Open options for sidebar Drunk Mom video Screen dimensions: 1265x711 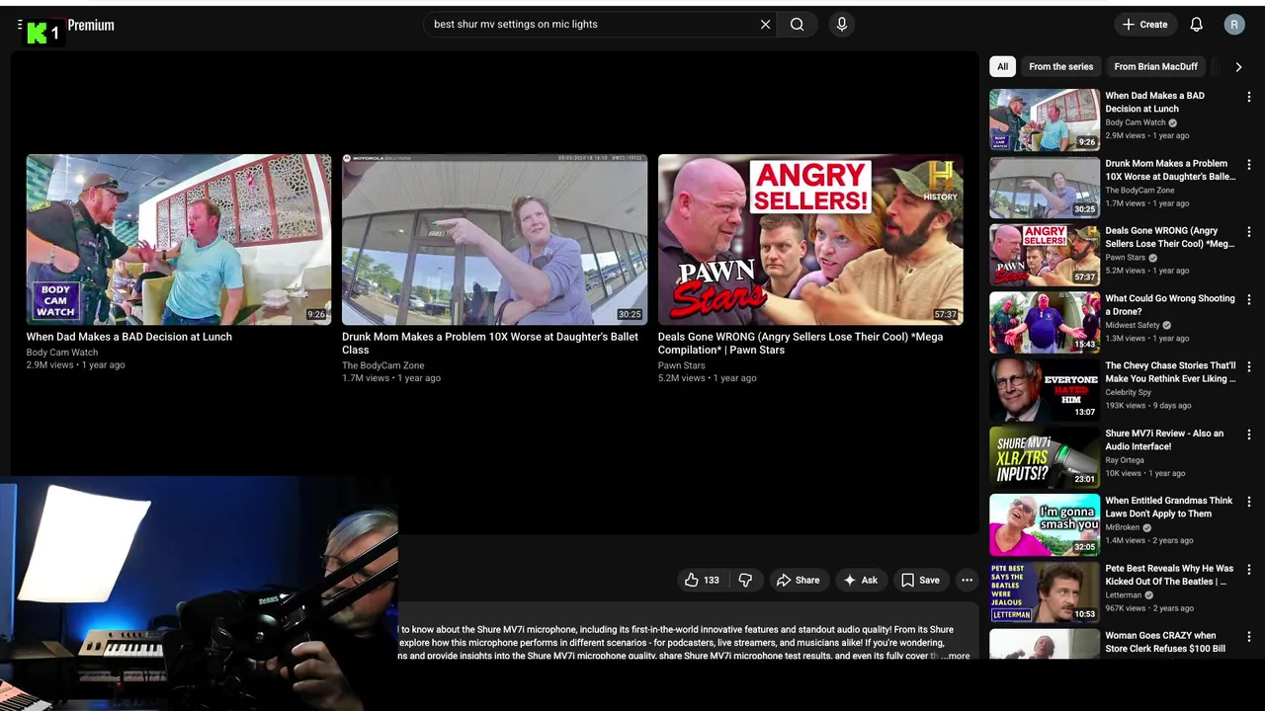click(1249, 165)
